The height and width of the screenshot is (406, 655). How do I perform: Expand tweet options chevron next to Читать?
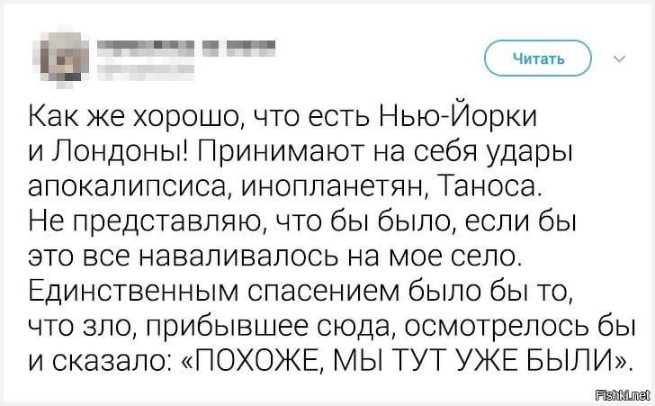point(620,59)
